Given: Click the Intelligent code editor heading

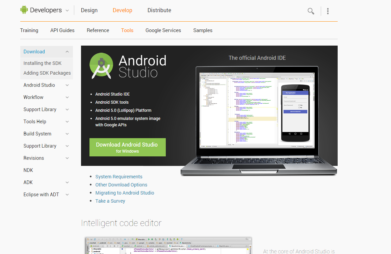Looking at the screenshot, I should (121, 223).
